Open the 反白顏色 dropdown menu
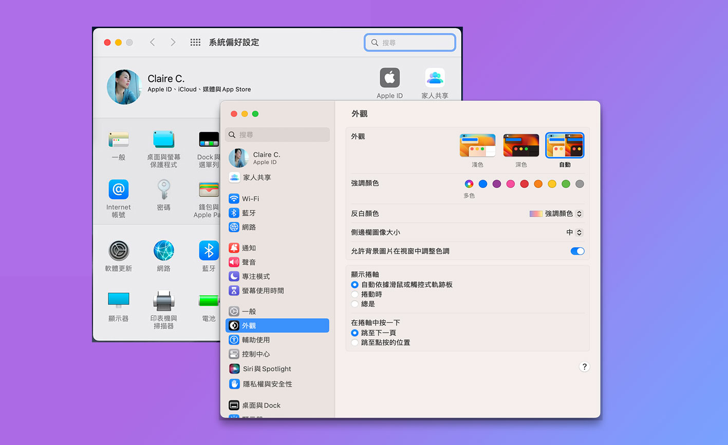 click(557, 214)
